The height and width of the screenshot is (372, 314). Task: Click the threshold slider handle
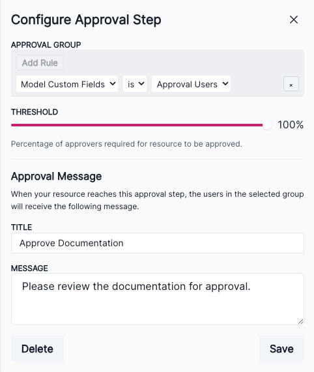coord(267,125)
